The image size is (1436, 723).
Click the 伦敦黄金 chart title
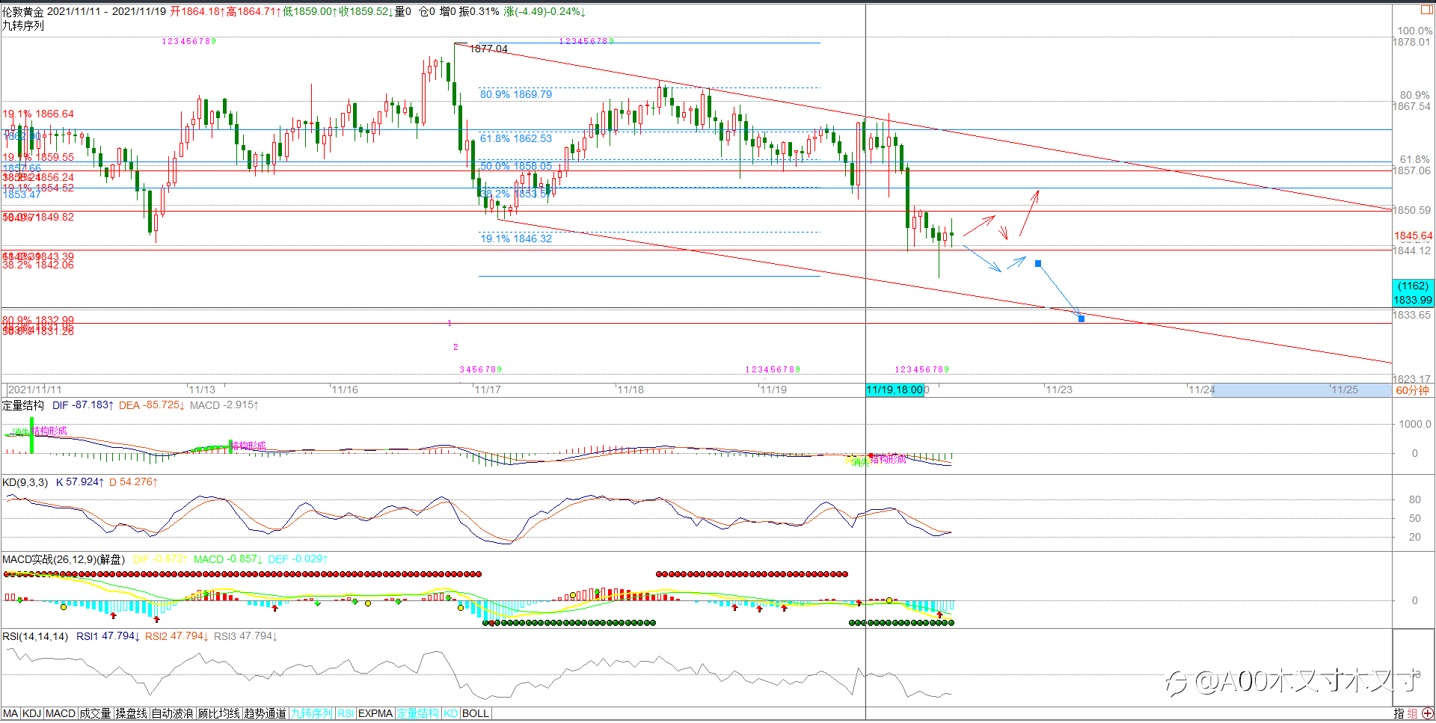(22, 11)
